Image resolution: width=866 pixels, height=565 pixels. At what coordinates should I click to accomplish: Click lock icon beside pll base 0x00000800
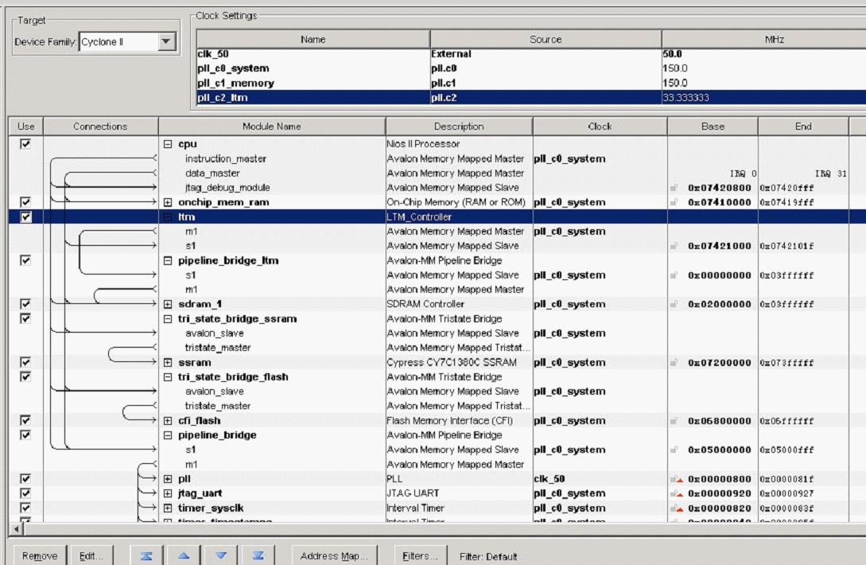tap(675, 479)
